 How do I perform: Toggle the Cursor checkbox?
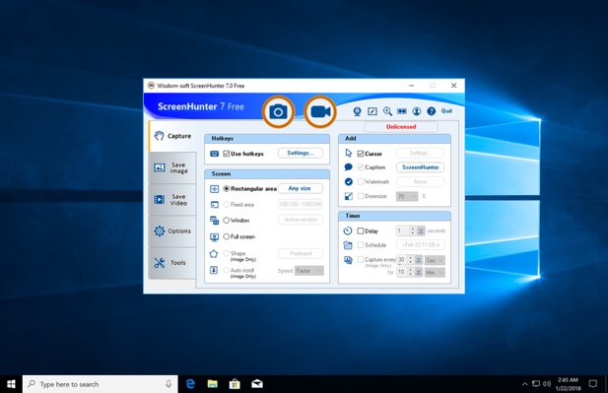click(x=361, y=154)
